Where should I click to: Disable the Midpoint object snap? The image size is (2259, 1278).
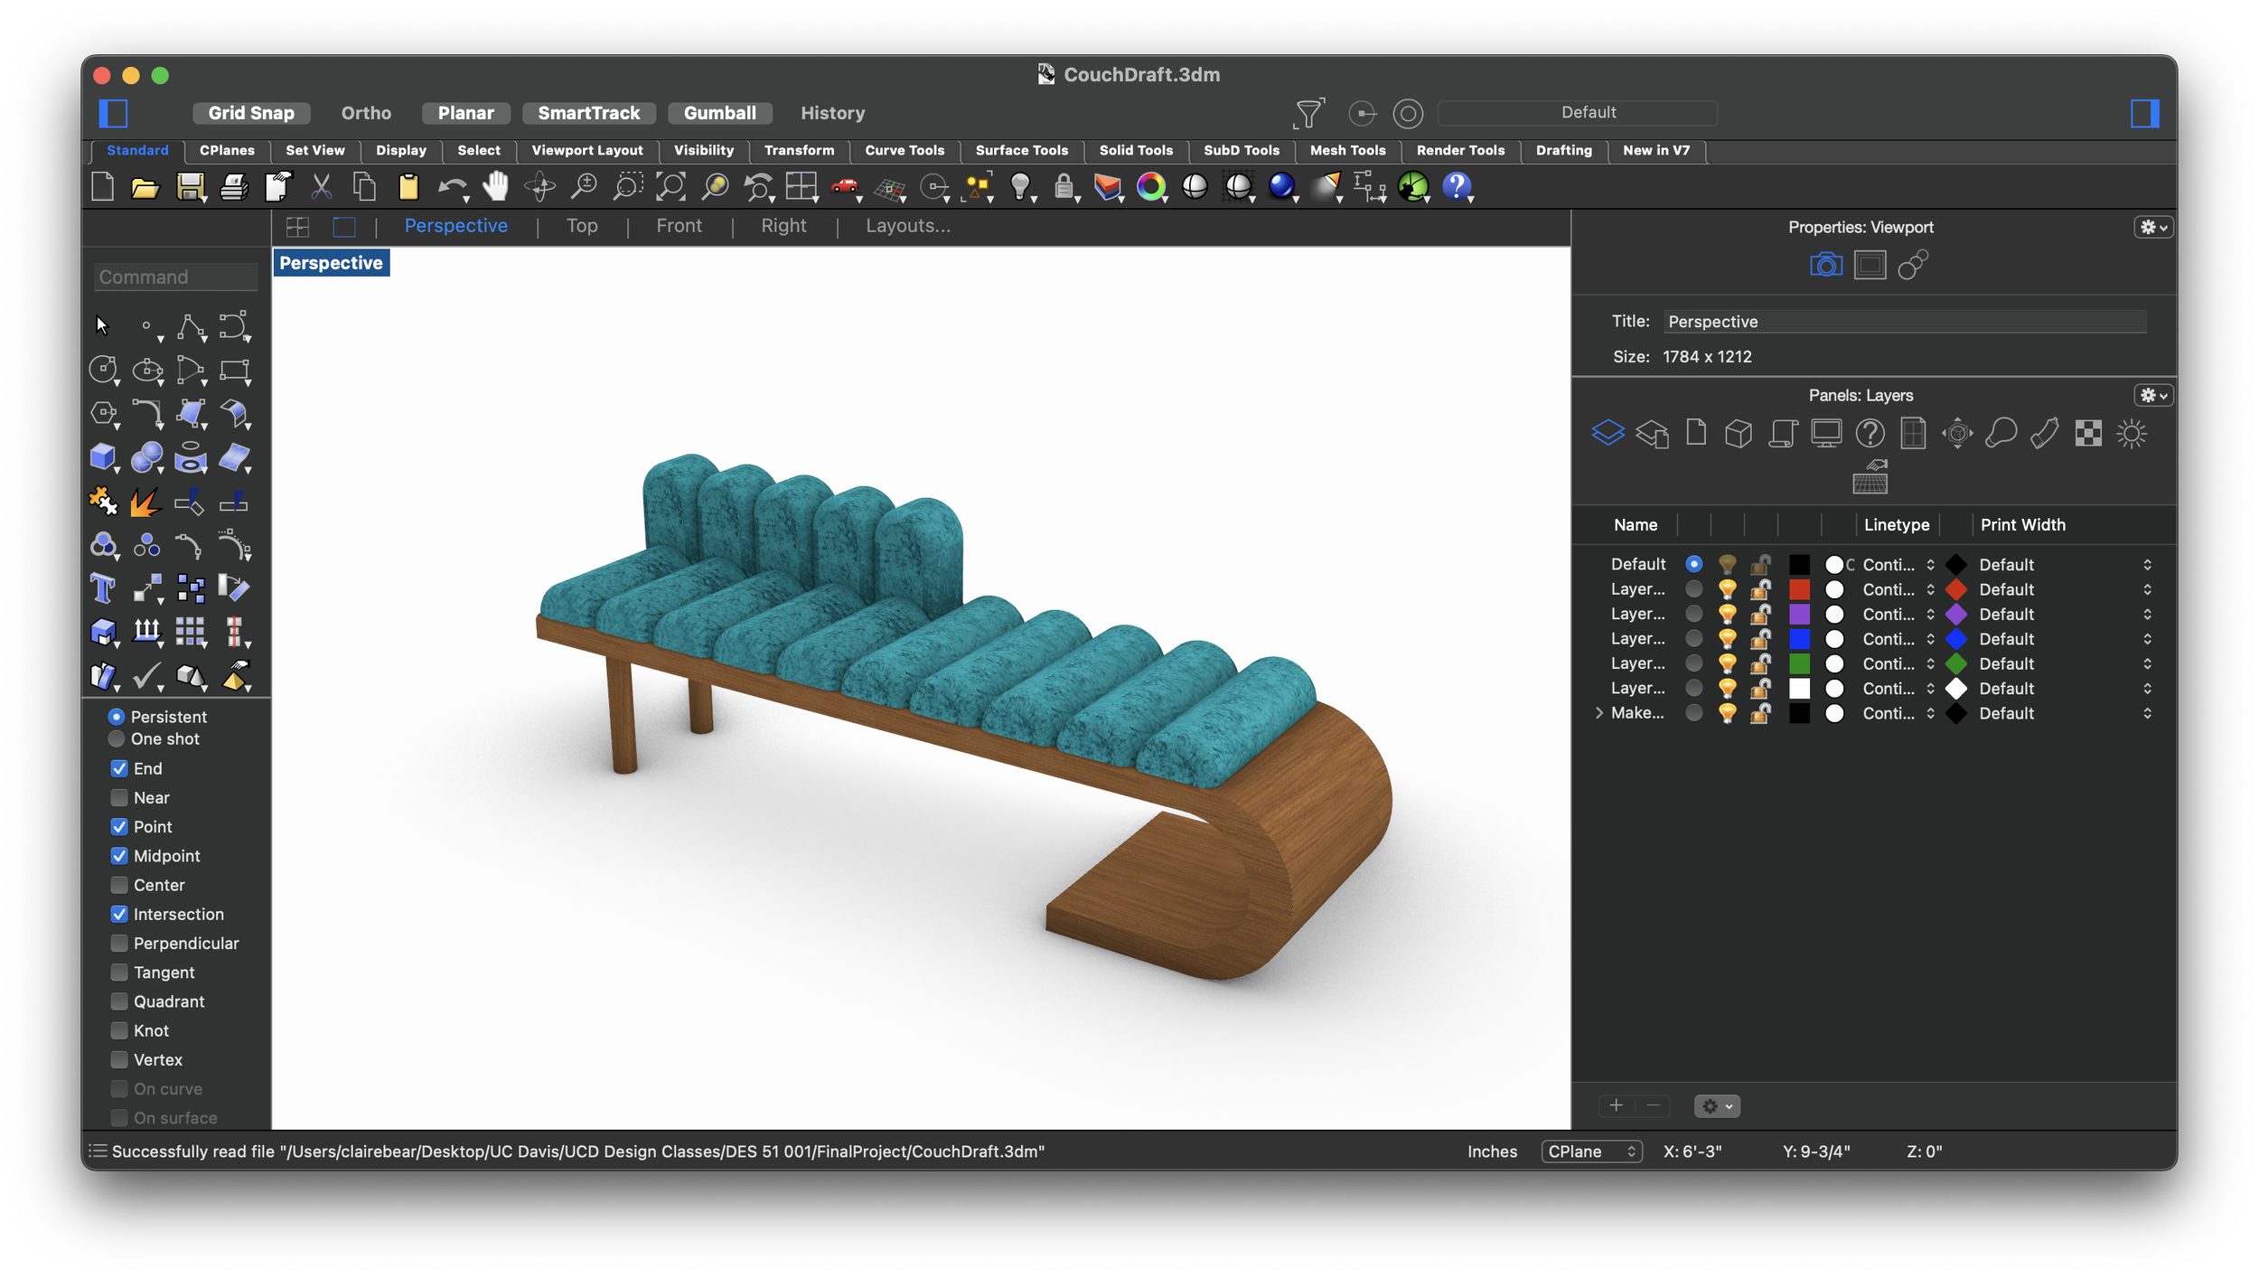click(x=119, y=856)
